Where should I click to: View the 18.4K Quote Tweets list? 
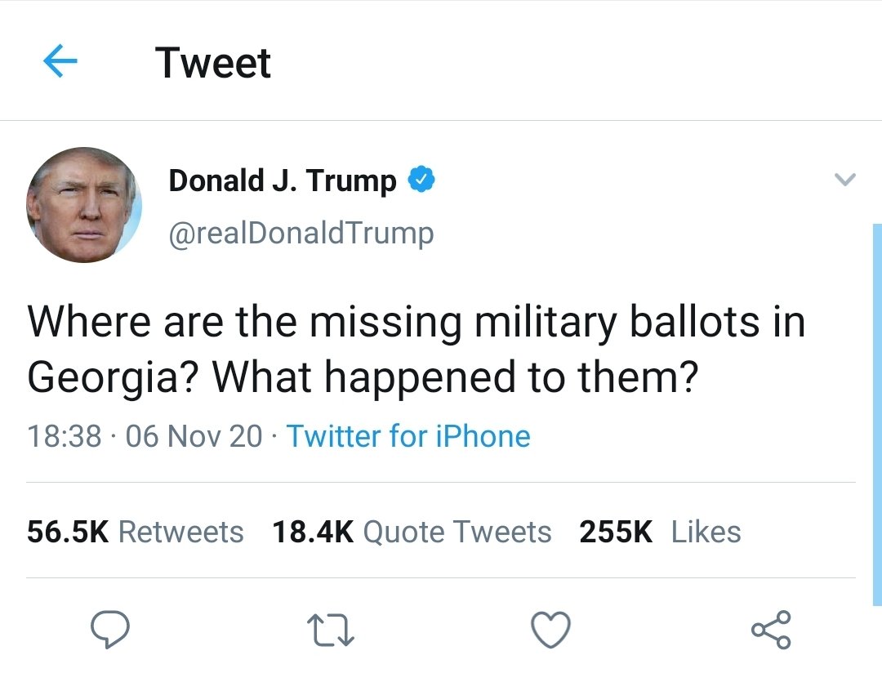click(x=412, y=532)
